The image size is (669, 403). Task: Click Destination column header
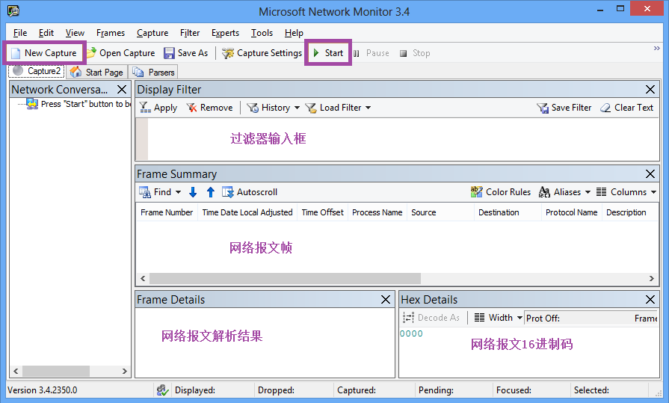pos(508,212)
